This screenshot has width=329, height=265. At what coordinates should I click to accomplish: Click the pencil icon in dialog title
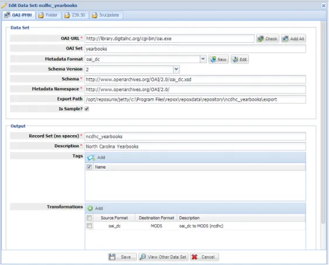4,5
